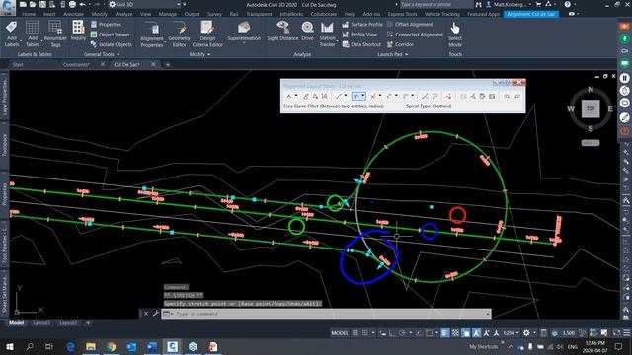Open the annotation scale 1:250 dropdown

click(511, 333)
